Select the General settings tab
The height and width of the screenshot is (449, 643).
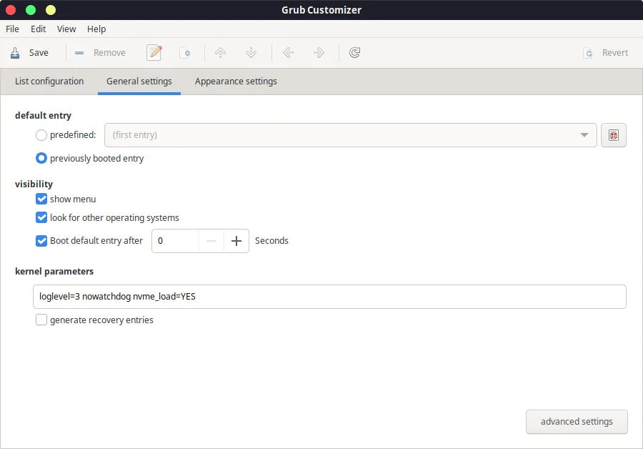pyautogui.click(x=139, y=82)
